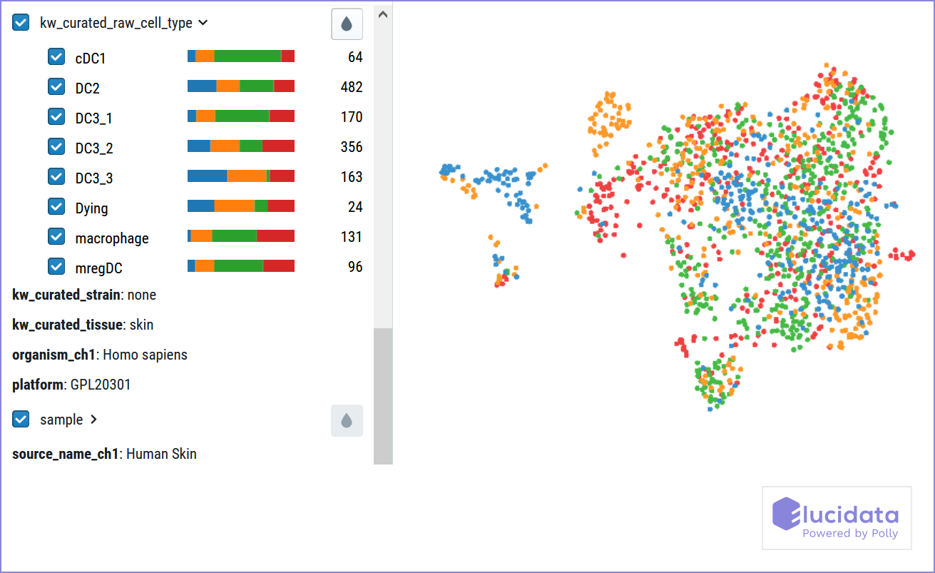
Task: Click the Elucidata logo icon
Action: (785, 512)
